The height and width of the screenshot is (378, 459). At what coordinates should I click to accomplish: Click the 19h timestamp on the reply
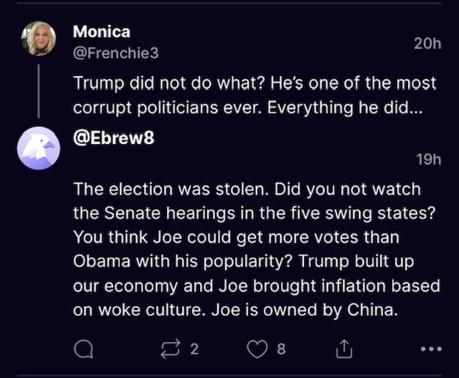[428, 160]
